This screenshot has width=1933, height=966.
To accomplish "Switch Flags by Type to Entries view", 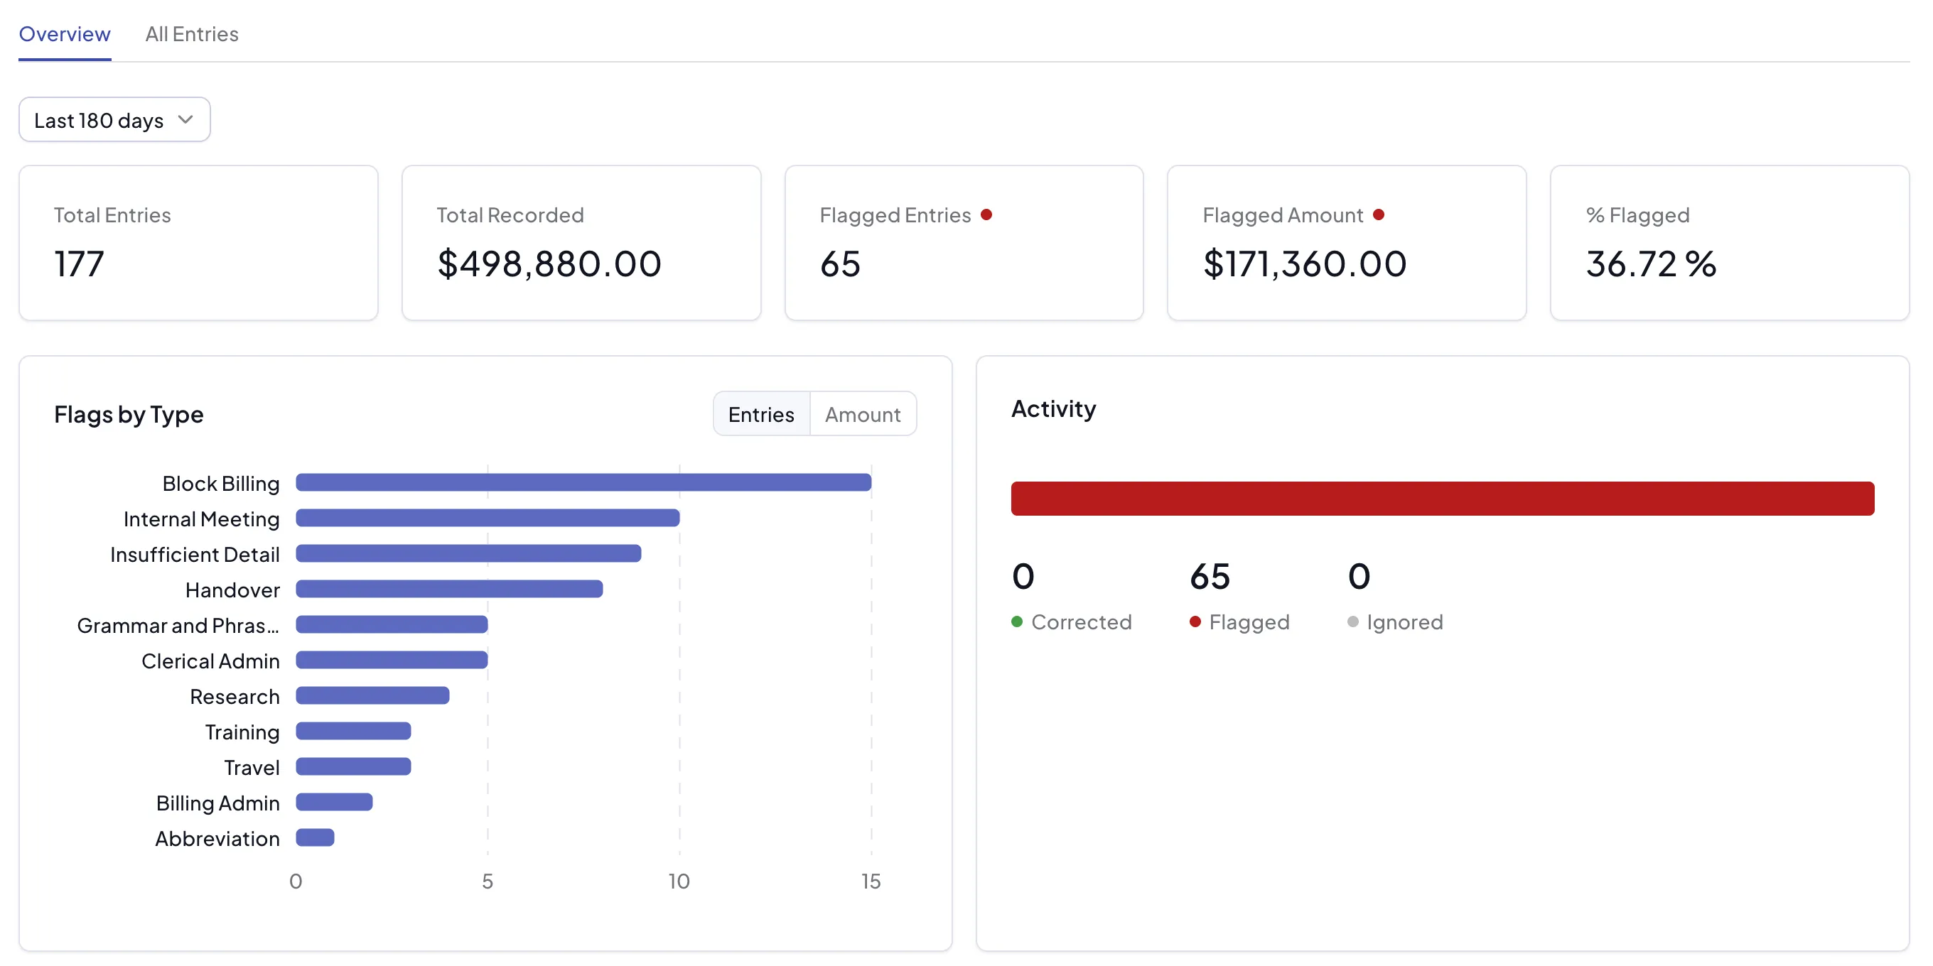I will tap(761, 414).
